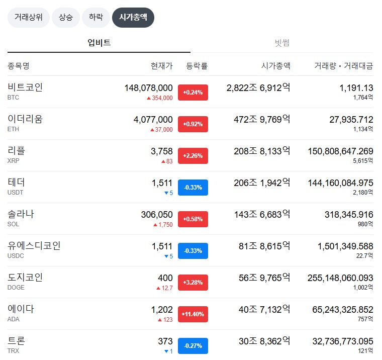Screen dimensions: 382x360
Task: Click the ▲12.7 change amount
Action: coord(164,288)
